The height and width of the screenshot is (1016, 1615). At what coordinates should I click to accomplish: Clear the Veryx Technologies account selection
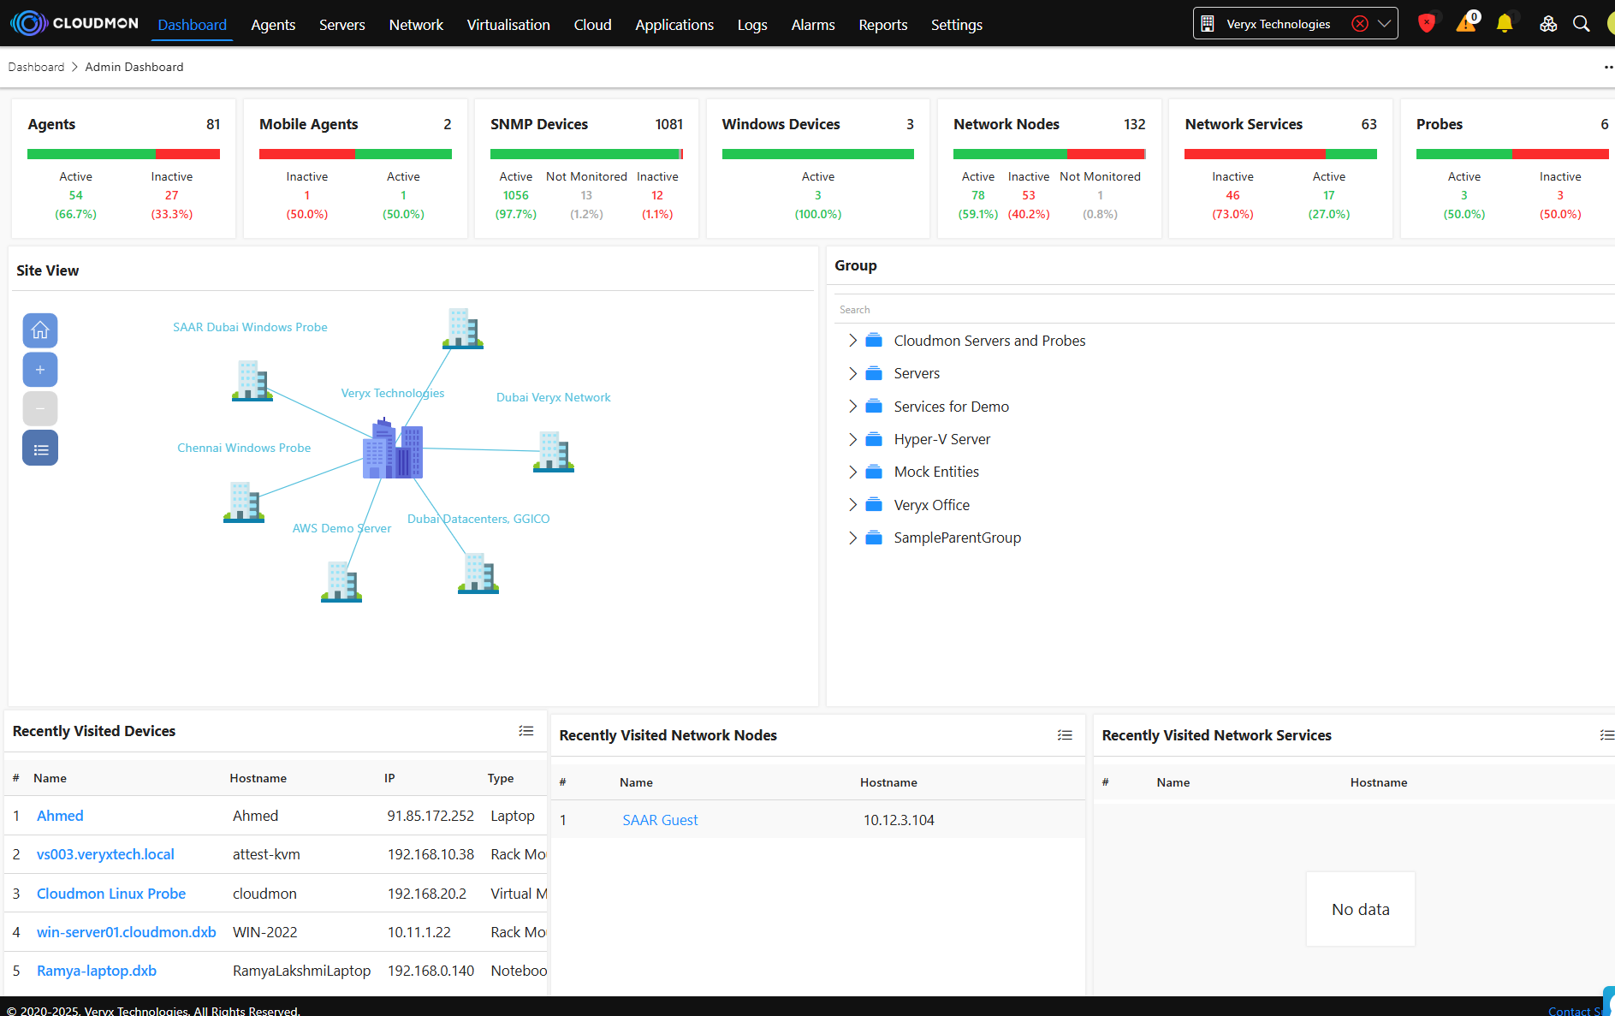click(x=1359, y=24)
